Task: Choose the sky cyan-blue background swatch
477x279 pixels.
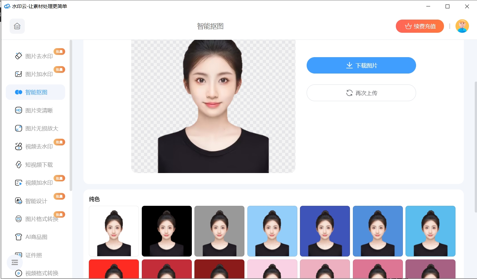Action: click(x=430, y=231)
